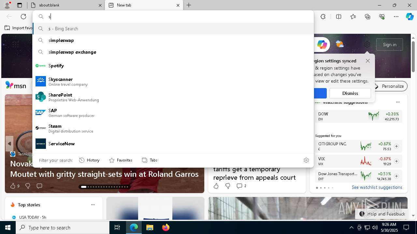Open Task View in the taskbar

click(x=117, y=227)
